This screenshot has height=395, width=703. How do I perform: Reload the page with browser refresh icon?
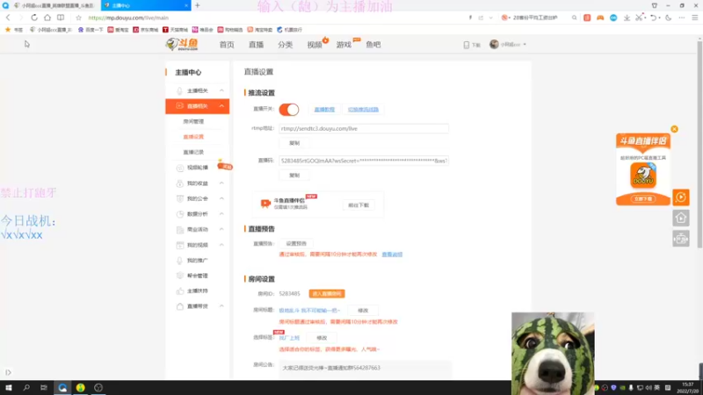(34, 18)
